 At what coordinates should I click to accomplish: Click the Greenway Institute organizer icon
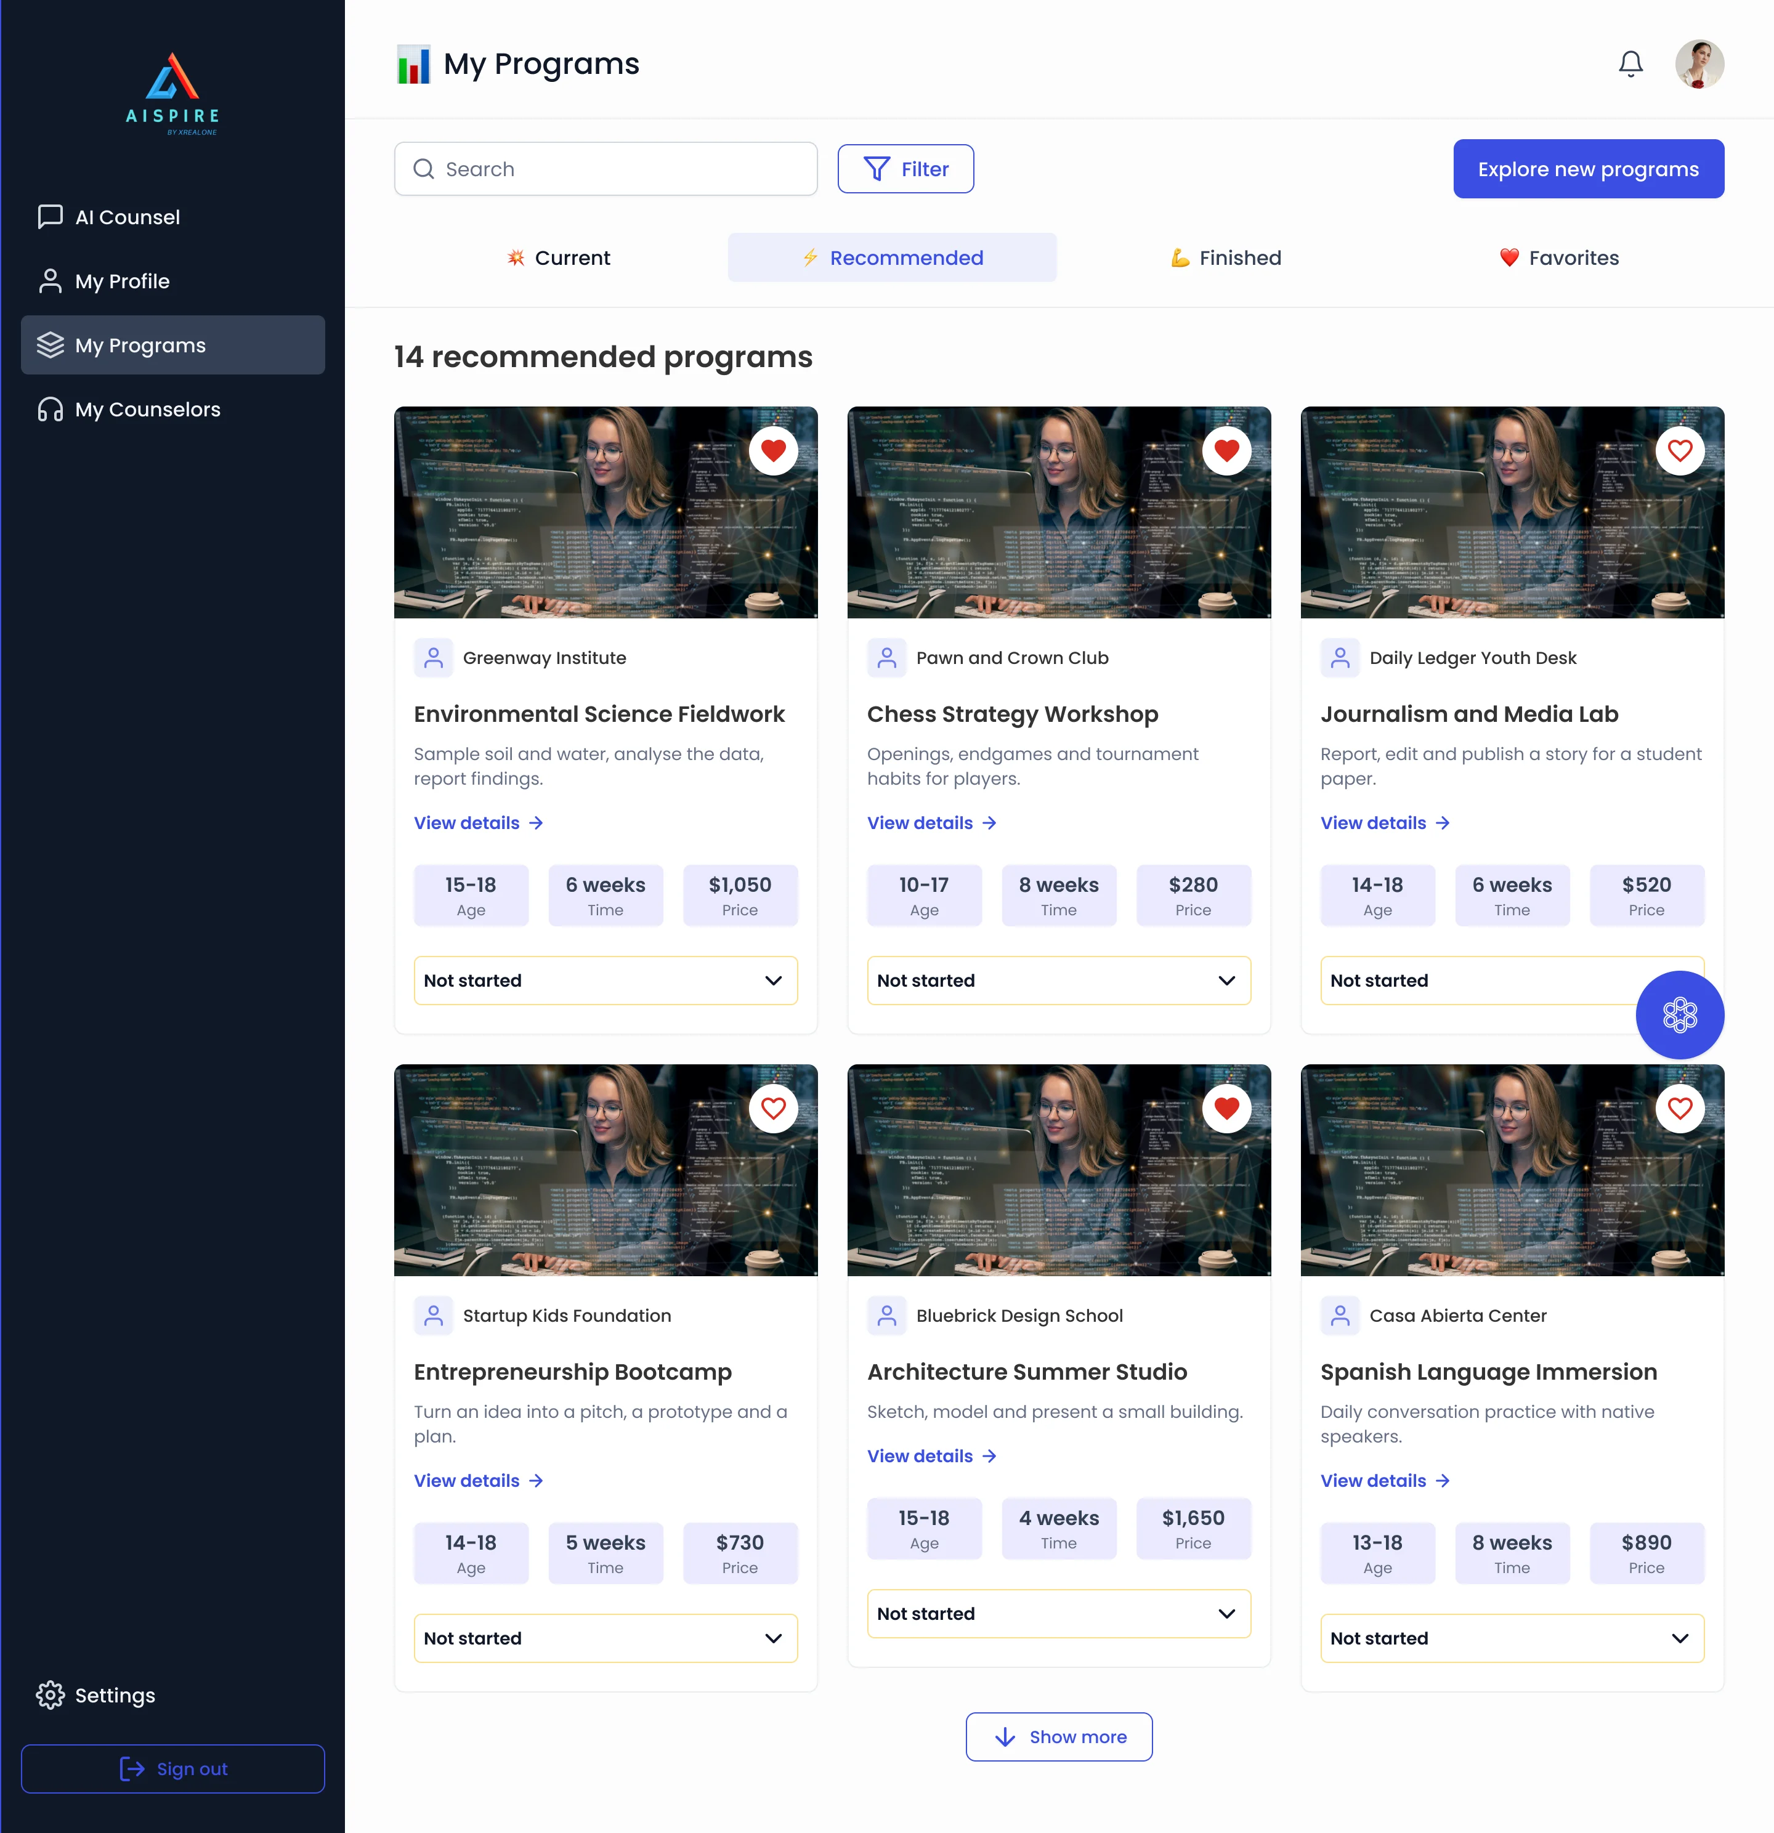434,658
